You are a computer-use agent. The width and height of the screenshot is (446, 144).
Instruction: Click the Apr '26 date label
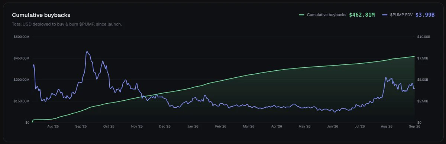[276, 127]
